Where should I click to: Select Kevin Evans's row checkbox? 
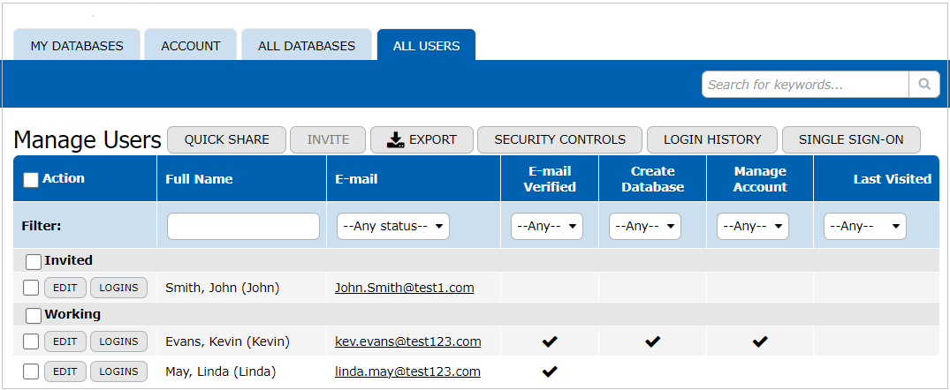click(31, 341)
